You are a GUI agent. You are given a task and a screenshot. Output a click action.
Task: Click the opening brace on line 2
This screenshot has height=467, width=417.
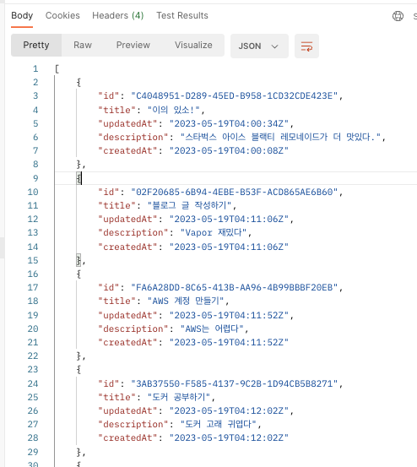(x=79, y=83)
